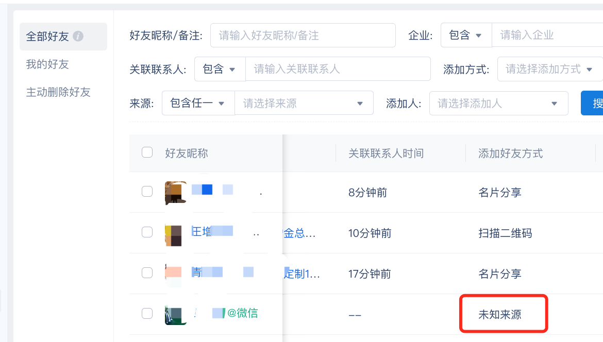Image resolution: width=603 pixels, height=342 pixels.
Task: Select the checkbox for the @微信 friend
Action: point(147,314)
